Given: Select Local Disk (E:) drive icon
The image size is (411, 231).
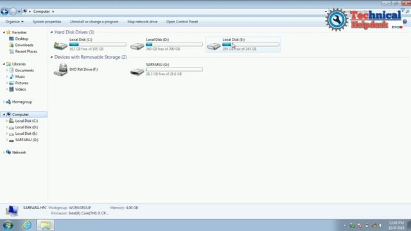Looking at the screenshot, I should click(214, 46).
